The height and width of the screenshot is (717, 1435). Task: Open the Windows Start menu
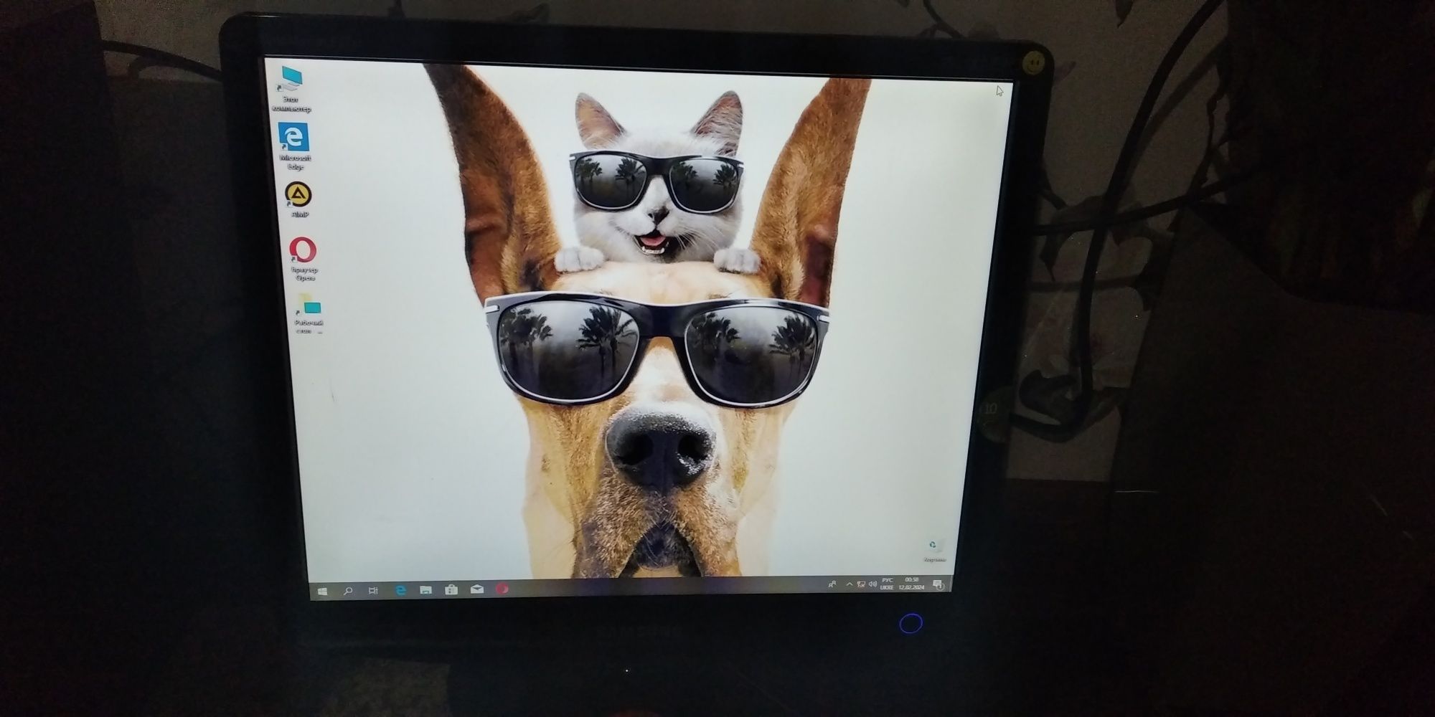[x=322, y=592]
